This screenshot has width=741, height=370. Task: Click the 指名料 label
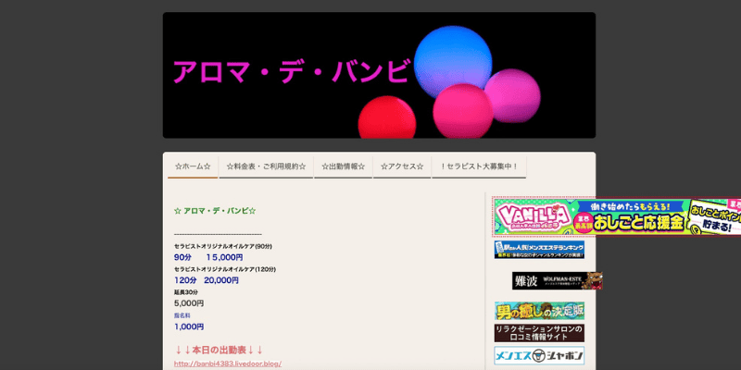point(182,315)
